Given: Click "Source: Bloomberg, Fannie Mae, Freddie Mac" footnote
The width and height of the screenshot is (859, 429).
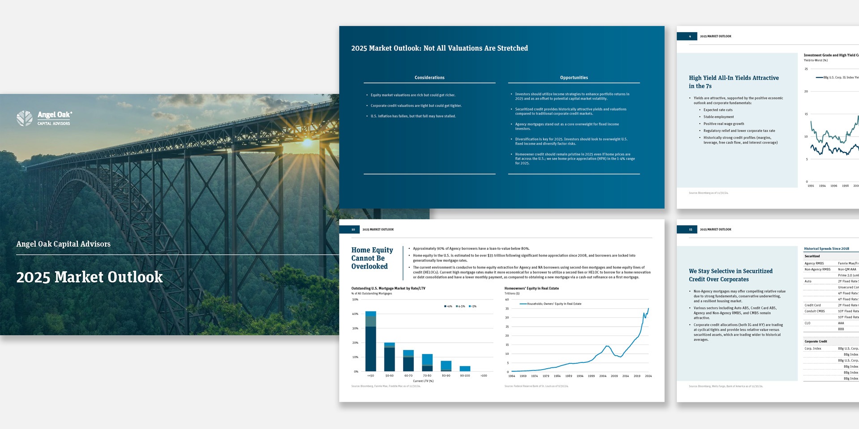Looking at the screenshot, I should coord(386,386).
